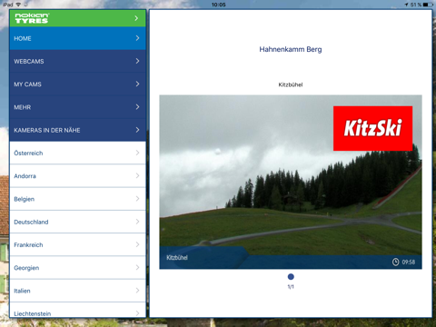The width and height of the screenshot is (436, 327).
Task: Tap the chevron on the Liechtenstein row
Action: [x=137, y=313]
